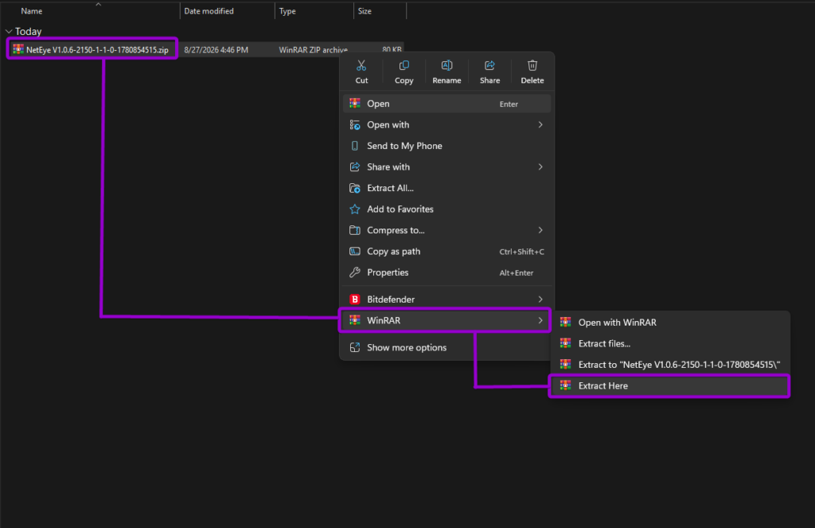Click the 8/27/2026 4:46 PM date cell
Screen dimensions: 815x528
[216, 50]
